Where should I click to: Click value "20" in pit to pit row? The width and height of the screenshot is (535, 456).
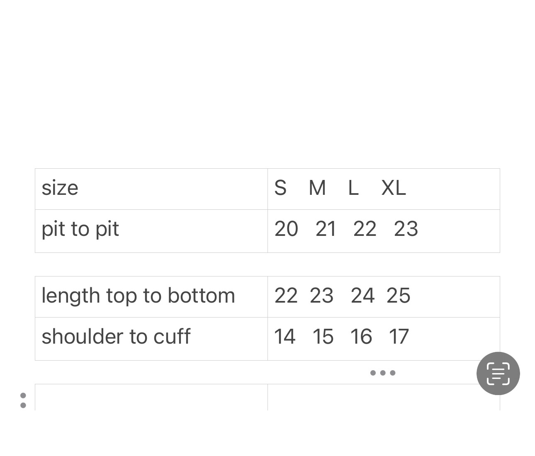tap(286, 229)
